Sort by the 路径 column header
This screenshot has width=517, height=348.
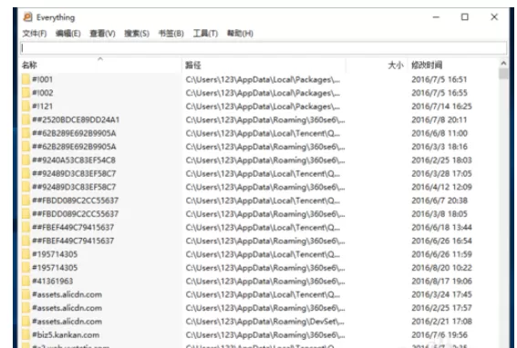pos(193,66)
